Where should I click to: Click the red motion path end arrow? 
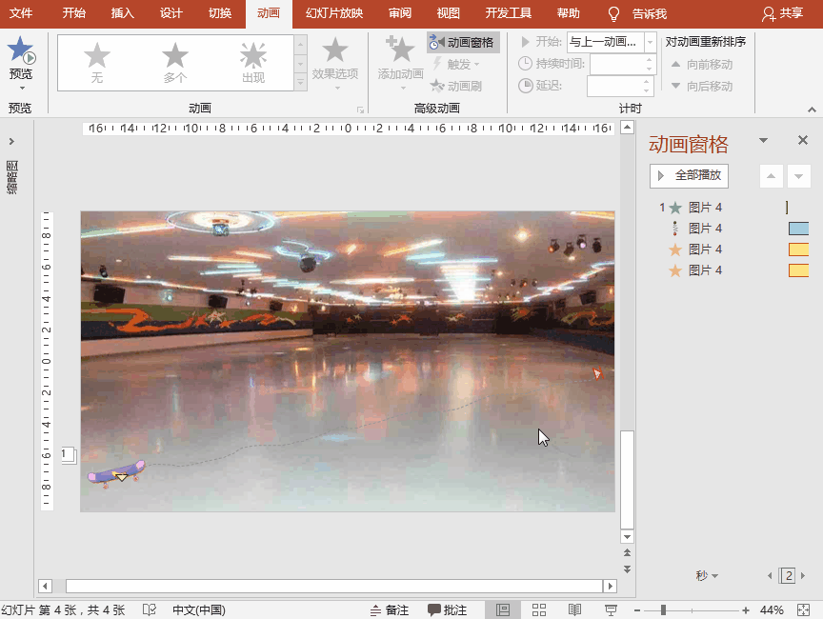coord(597,373)
